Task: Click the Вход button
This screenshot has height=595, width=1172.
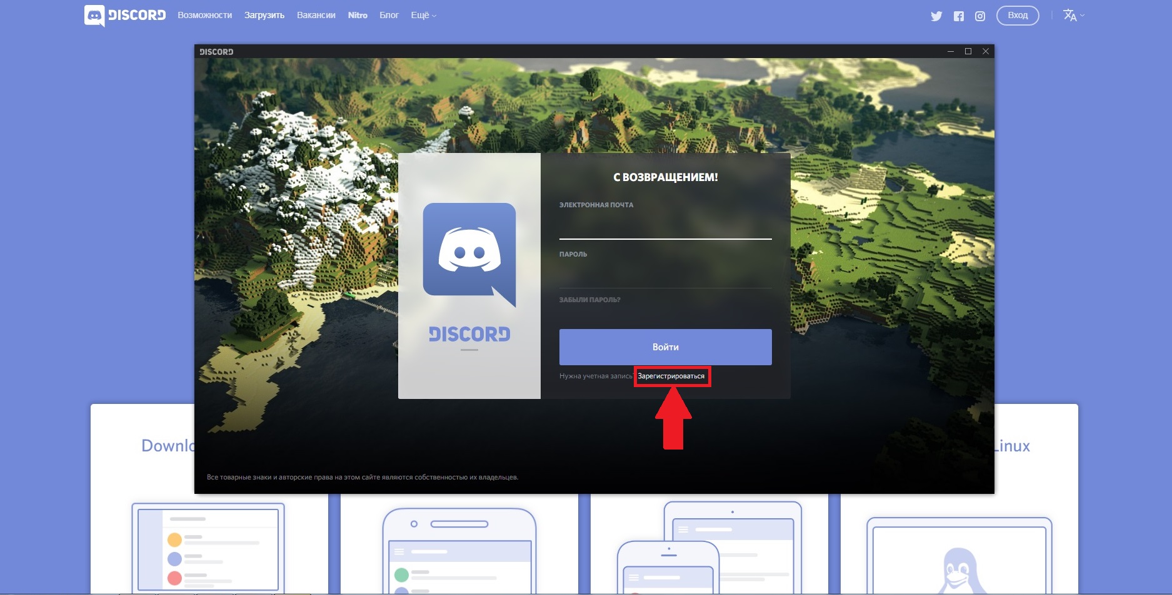Action: point(1018,16)
